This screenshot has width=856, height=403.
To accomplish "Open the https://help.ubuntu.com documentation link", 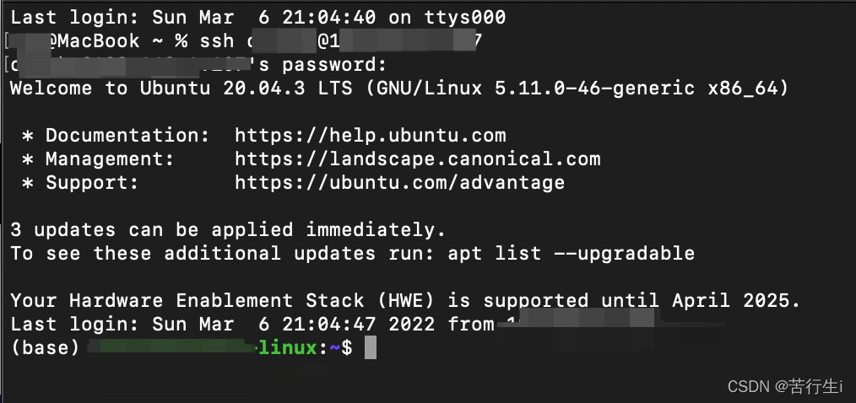I will [x=370, y=135].
